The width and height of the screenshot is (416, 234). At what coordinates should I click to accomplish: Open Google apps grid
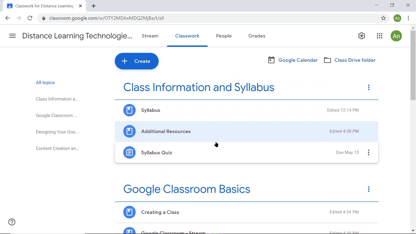tap(380, 36)
